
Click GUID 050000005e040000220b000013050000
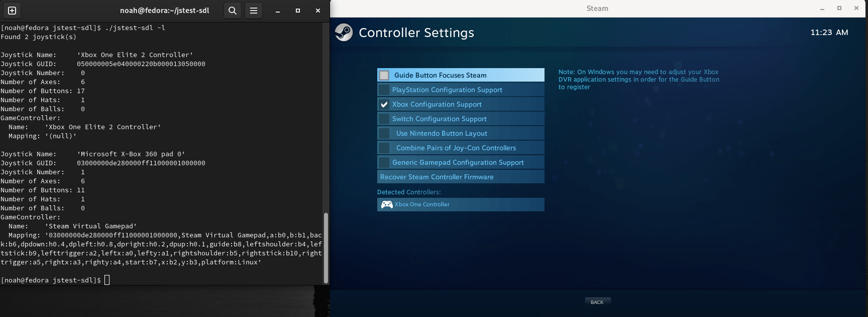point(141,64)
